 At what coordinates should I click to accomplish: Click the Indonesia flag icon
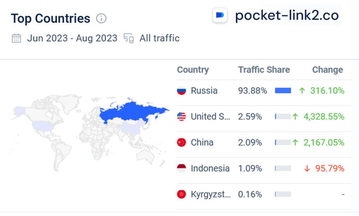tap(181, 168)
